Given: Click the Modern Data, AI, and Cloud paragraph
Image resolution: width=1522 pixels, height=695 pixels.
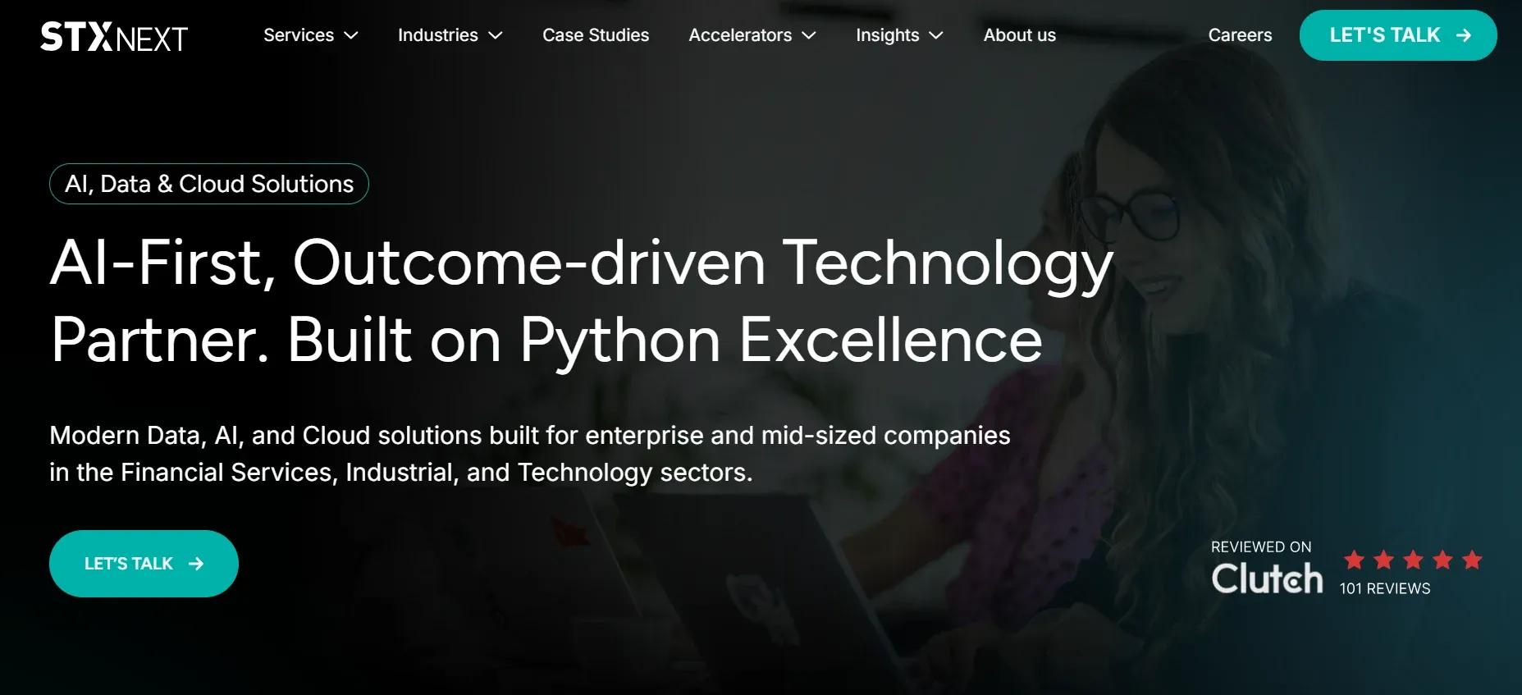Looking at the screenshot, I should [530, 454].
